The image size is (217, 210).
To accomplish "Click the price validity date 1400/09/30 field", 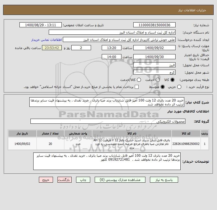I will click(x=154, y=57).
